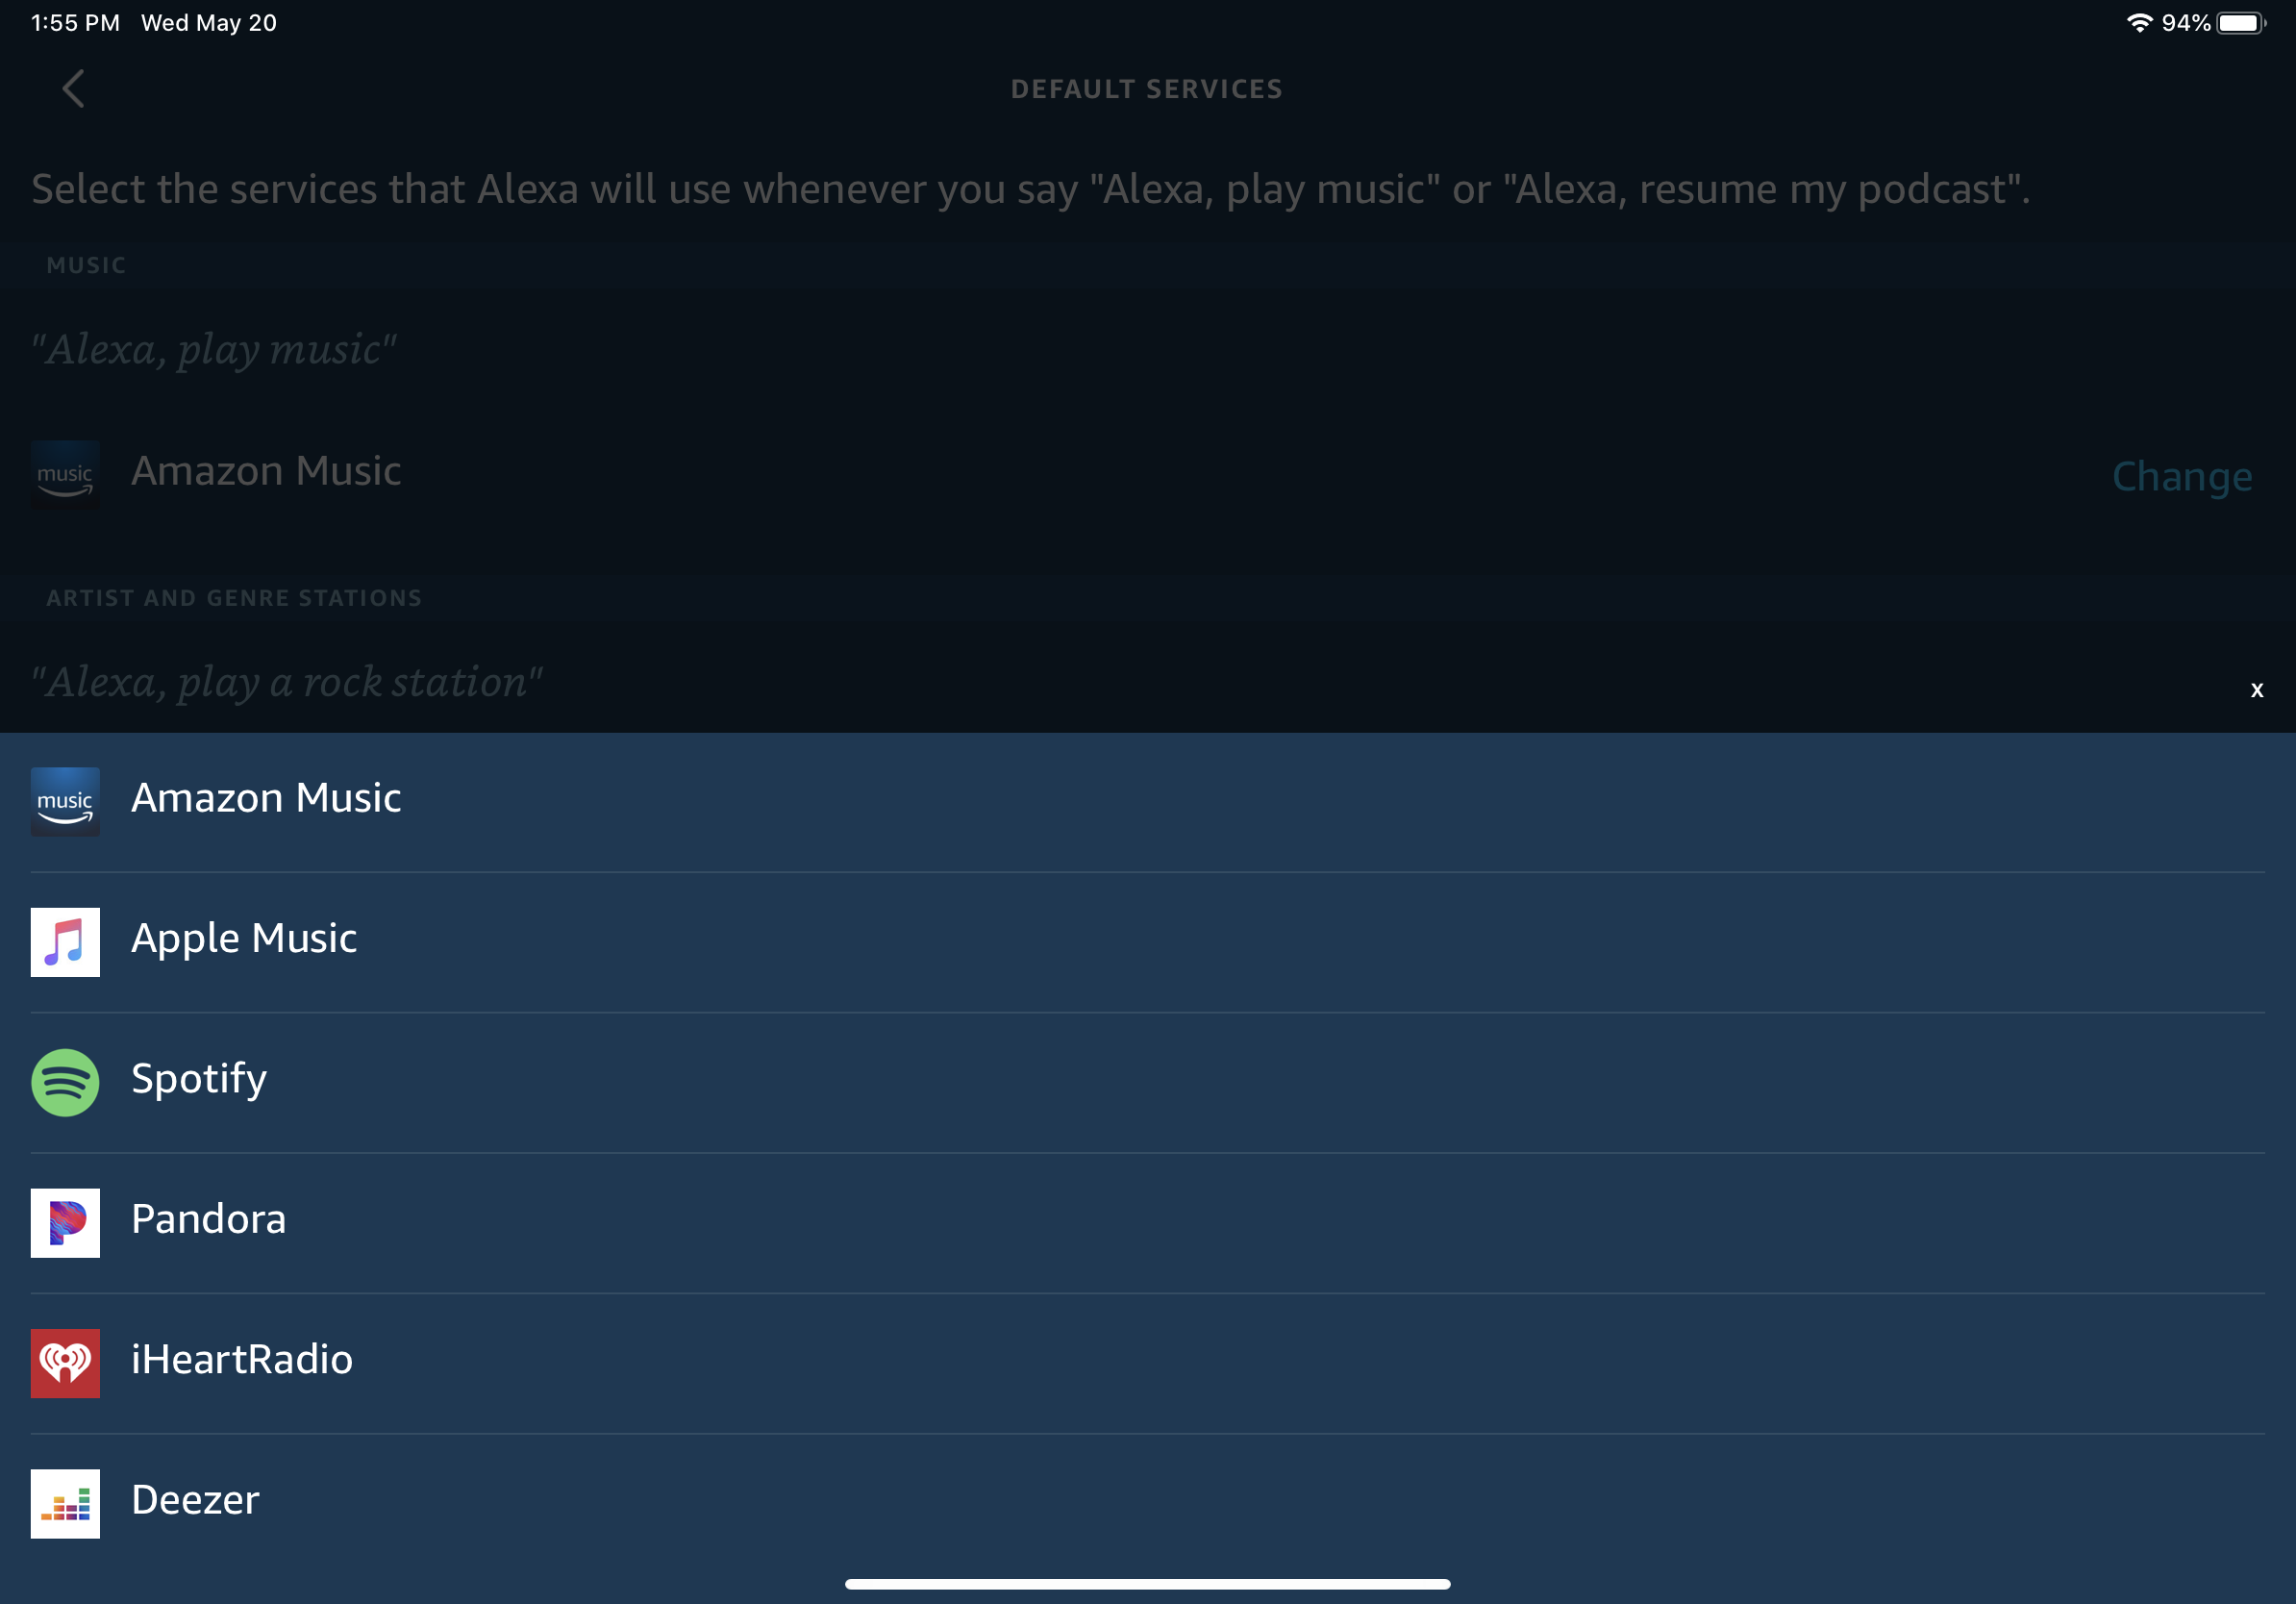Screen dimensions: 2296x1604
Task: View Default Services settings page title
Action: click(x=1146, y=89)
